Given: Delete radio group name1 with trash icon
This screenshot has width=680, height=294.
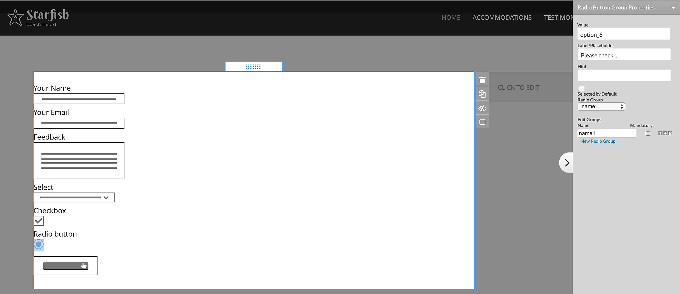Looking at the screenshot, I should [x=670, y=133].
